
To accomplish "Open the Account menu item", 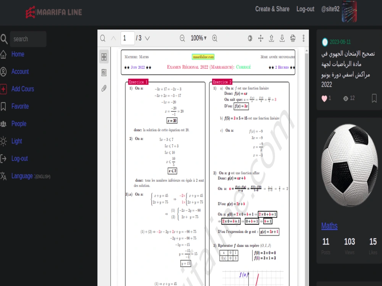I will click(x=20, y=72).
